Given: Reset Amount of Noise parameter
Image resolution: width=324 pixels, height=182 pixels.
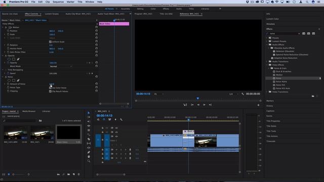Looking at the screenshot, I should tap(97, 84).
